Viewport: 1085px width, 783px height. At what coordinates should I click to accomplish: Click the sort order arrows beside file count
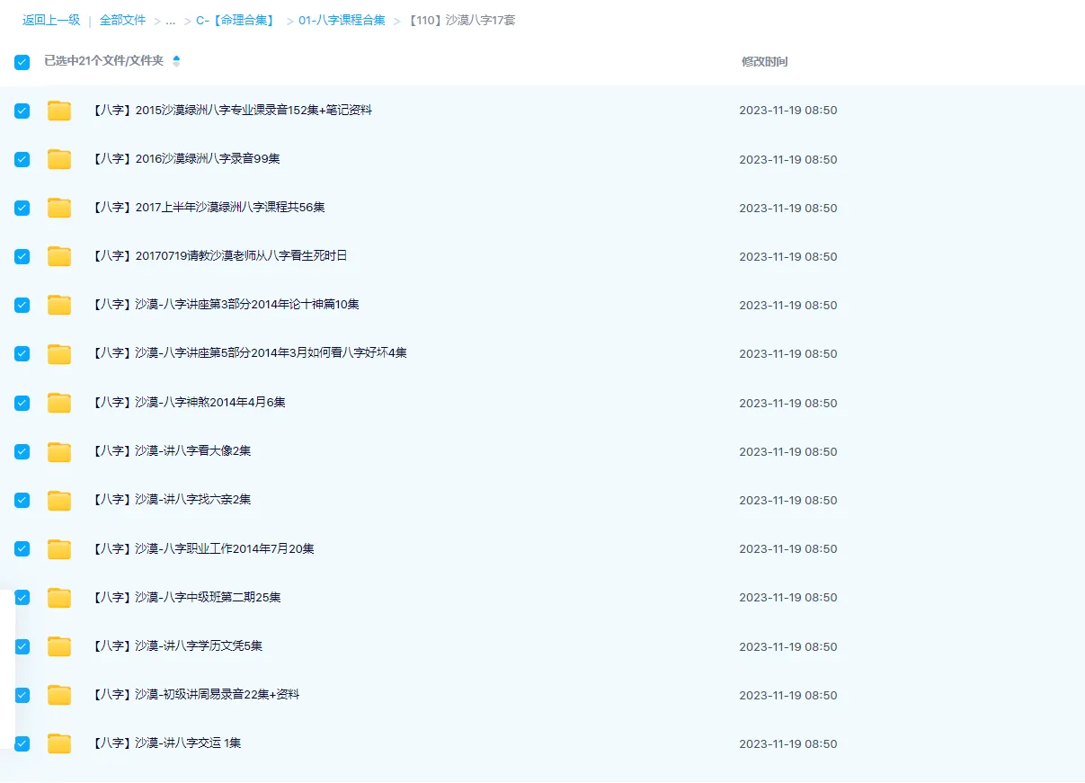177,61
